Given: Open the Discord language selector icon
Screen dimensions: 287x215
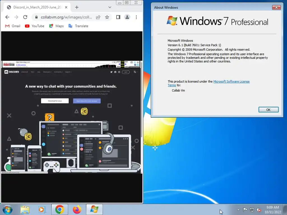Looking at the screenshot, I should click(x=135, y=72).
